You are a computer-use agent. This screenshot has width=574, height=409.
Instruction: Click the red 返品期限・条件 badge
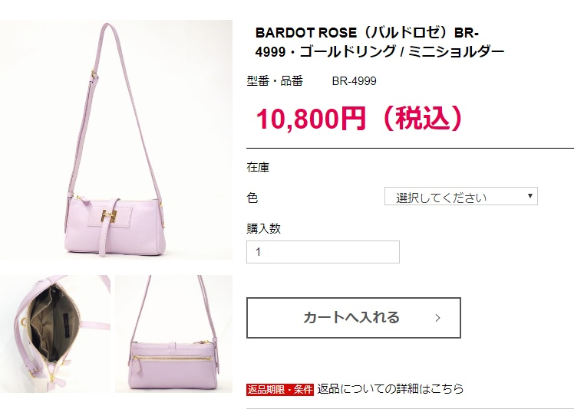[x=280, y=390]
